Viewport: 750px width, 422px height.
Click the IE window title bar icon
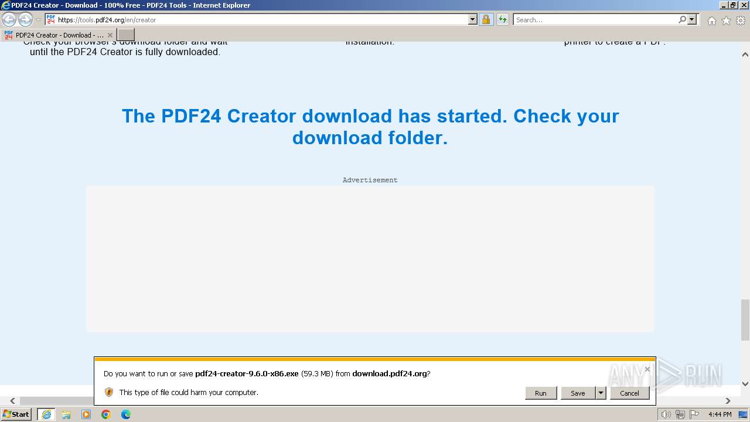pyautogui.click(x=6, y=5)
